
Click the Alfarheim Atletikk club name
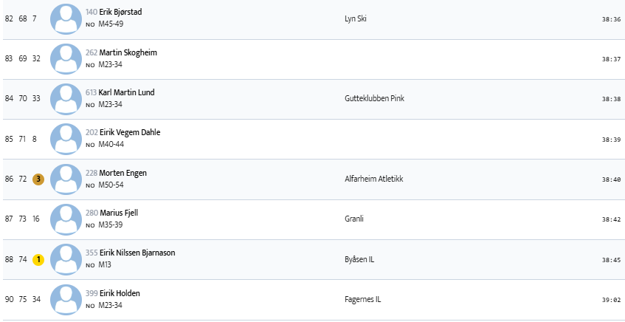373,179
